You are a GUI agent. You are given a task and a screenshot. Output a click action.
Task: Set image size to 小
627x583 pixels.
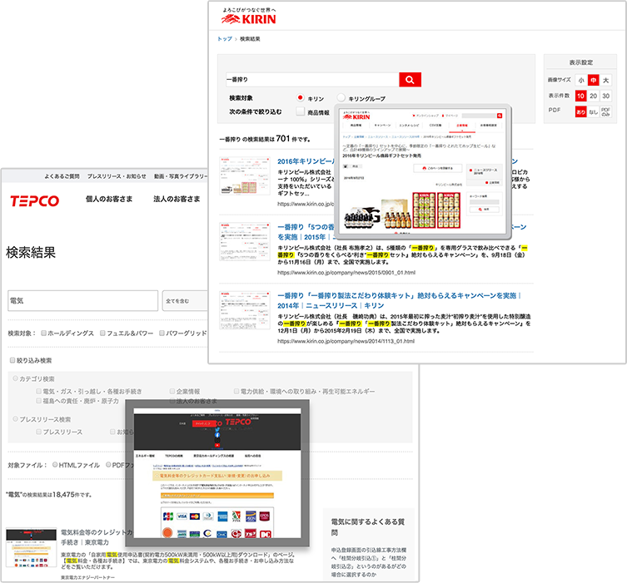[x=581, y=81]
